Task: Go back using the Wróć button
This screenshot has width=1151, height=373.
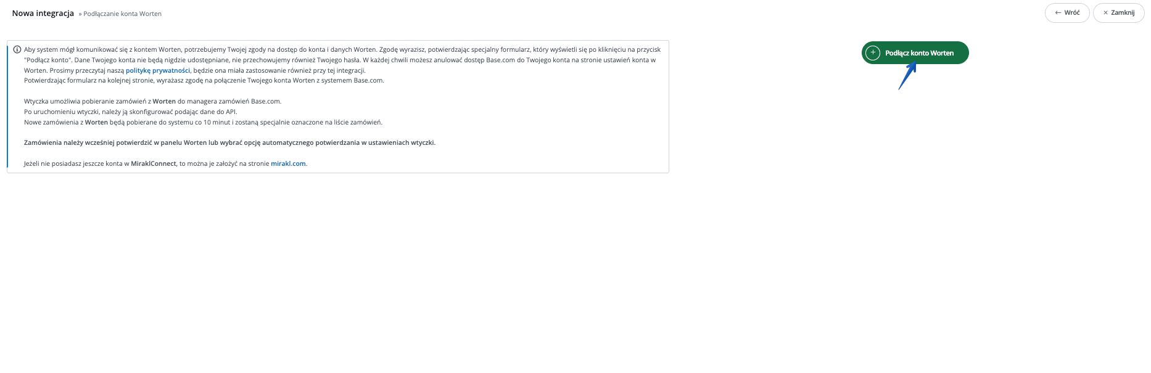Action: coord(1067,13)
